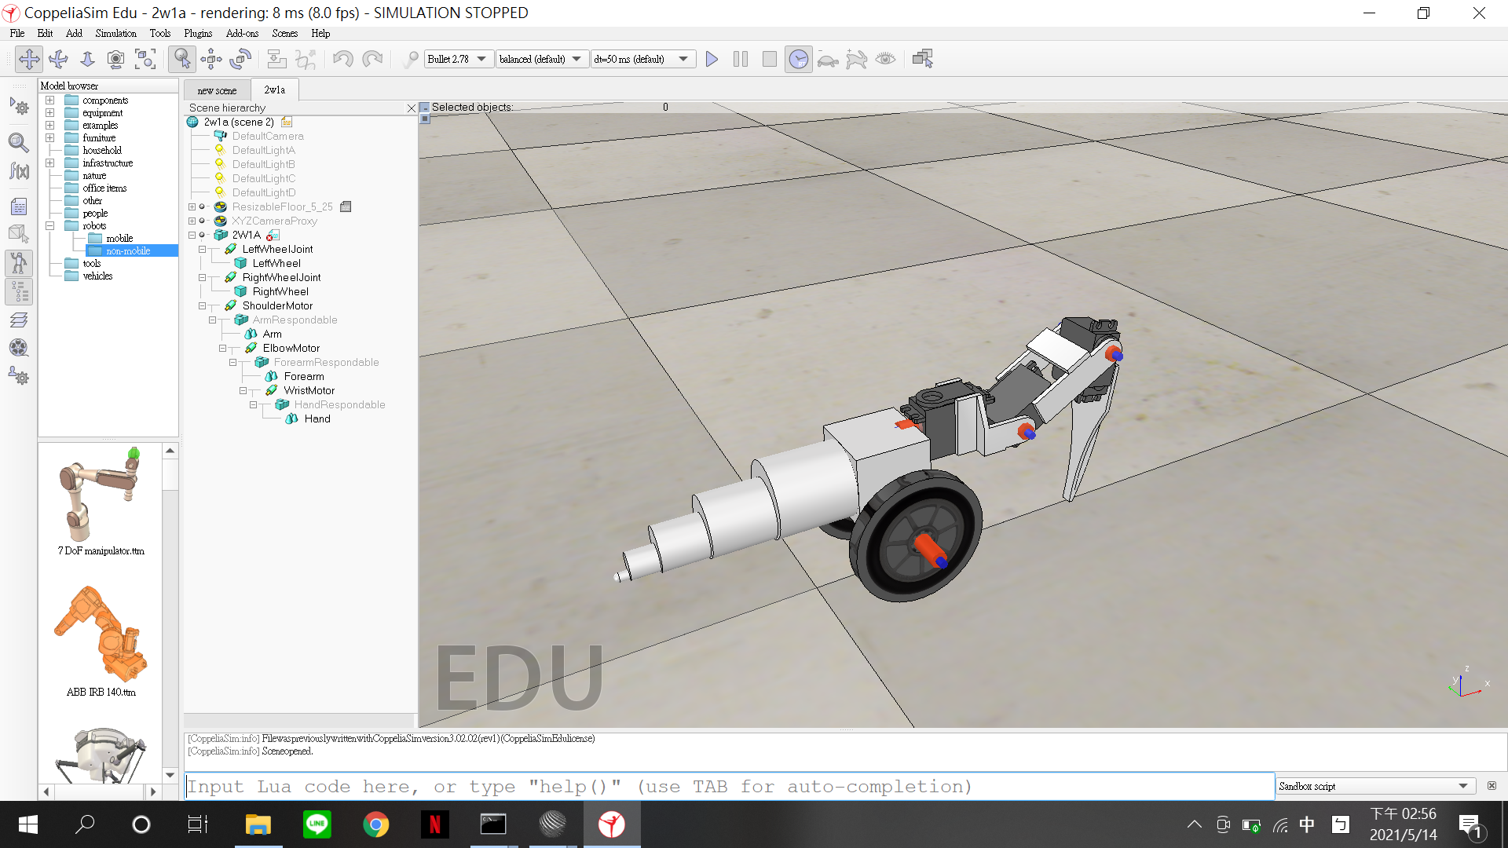
Task: Select LeftWheelJoint in hierarchy
Action: pos(277,249)
